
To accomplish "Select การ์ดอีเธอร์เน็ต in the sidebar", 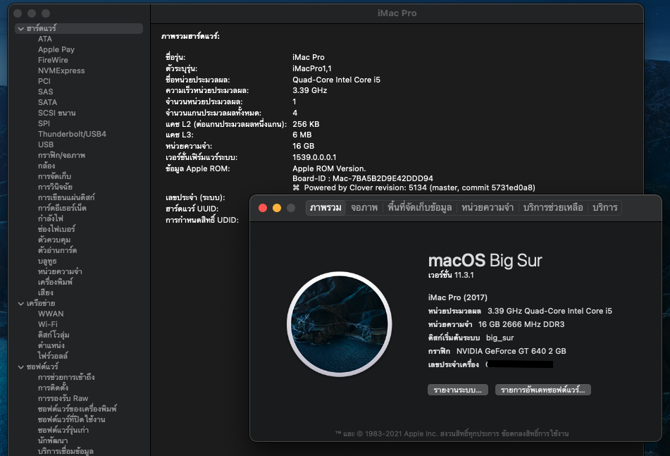I will tap(62, 208).
